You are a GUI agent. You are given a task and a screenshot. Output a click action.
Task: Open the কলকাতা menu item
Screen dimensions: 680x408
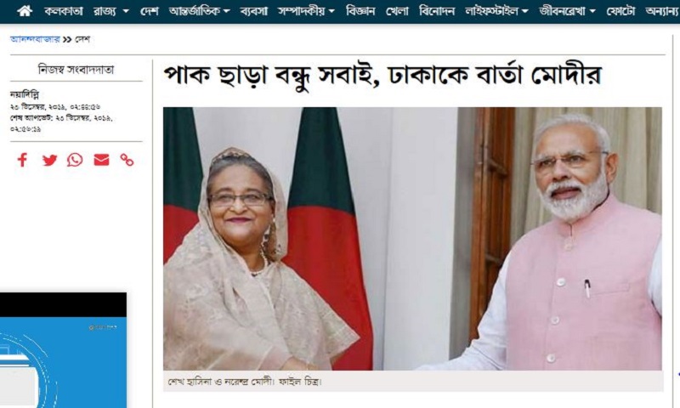point(63,11)
